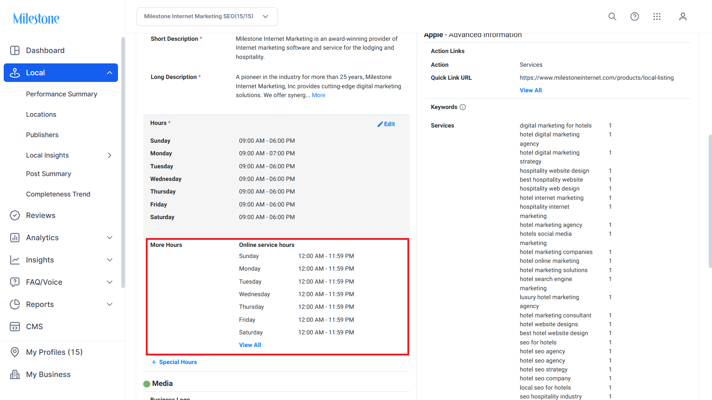Click the Quick Link URL value text
This screenshot has width=712, height=400.
click(x=597, y=78)
